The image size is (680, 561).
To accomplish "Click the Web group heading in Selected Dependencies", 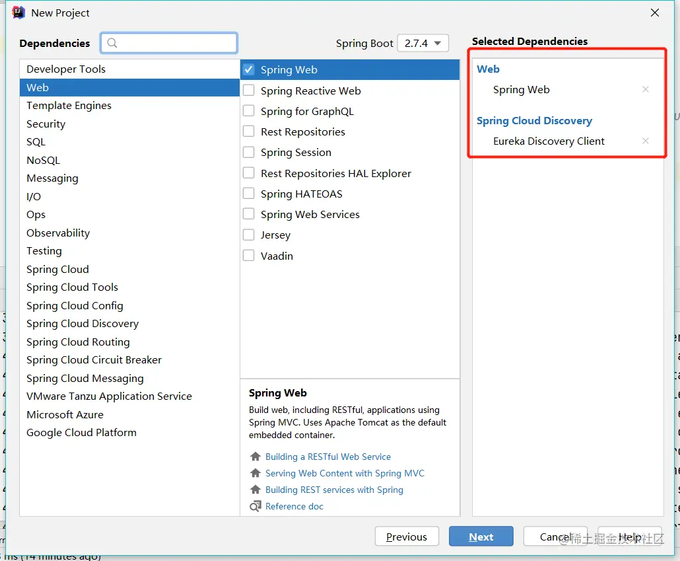I will point(488,69).
